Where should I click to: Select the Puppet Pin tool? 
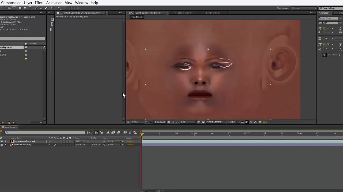click(x=59, y=8)
